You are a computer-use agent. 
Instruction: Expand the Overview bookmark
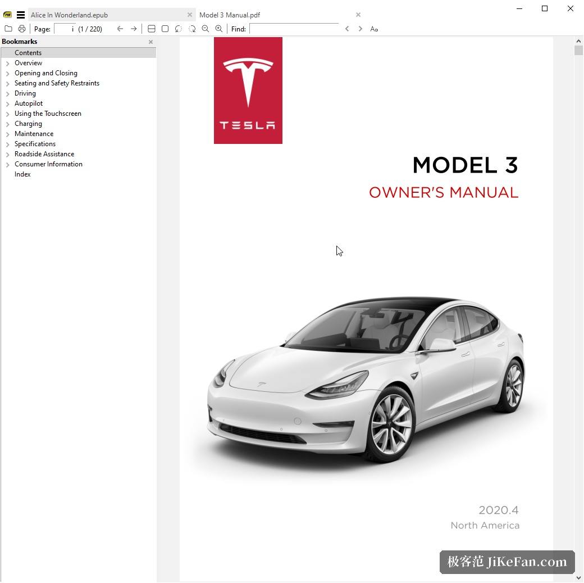[7, 64]
